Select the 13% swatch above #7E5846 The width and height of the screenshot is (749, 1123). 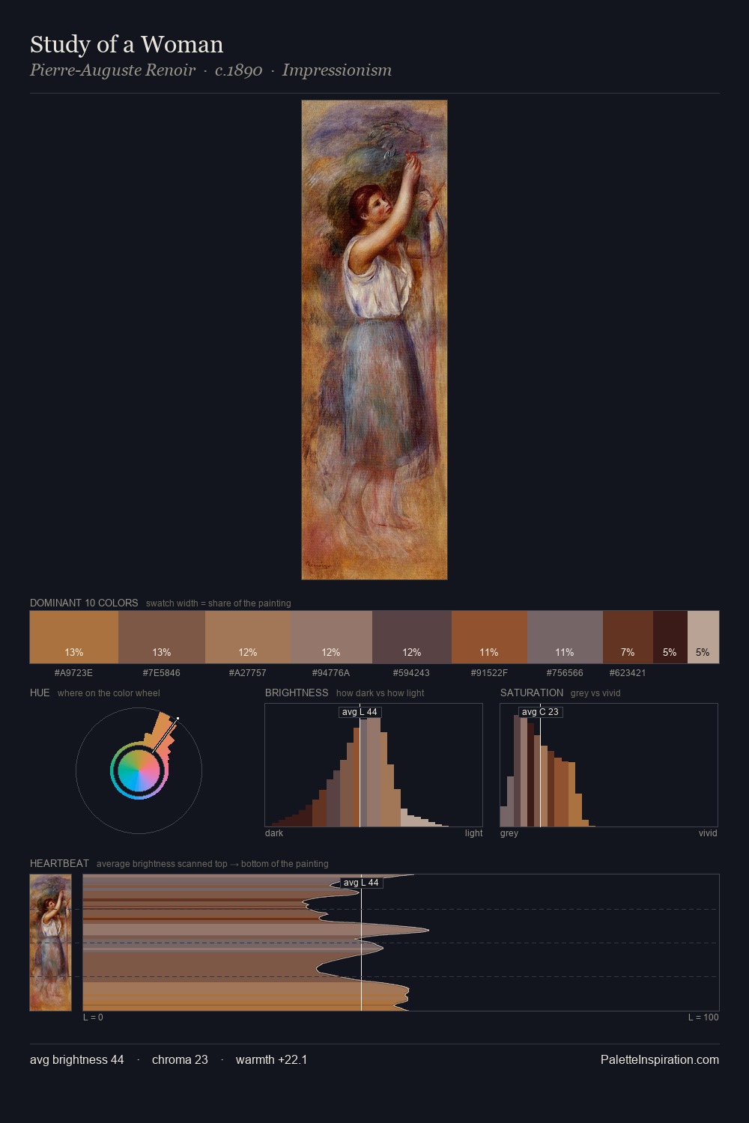point(162,637)
